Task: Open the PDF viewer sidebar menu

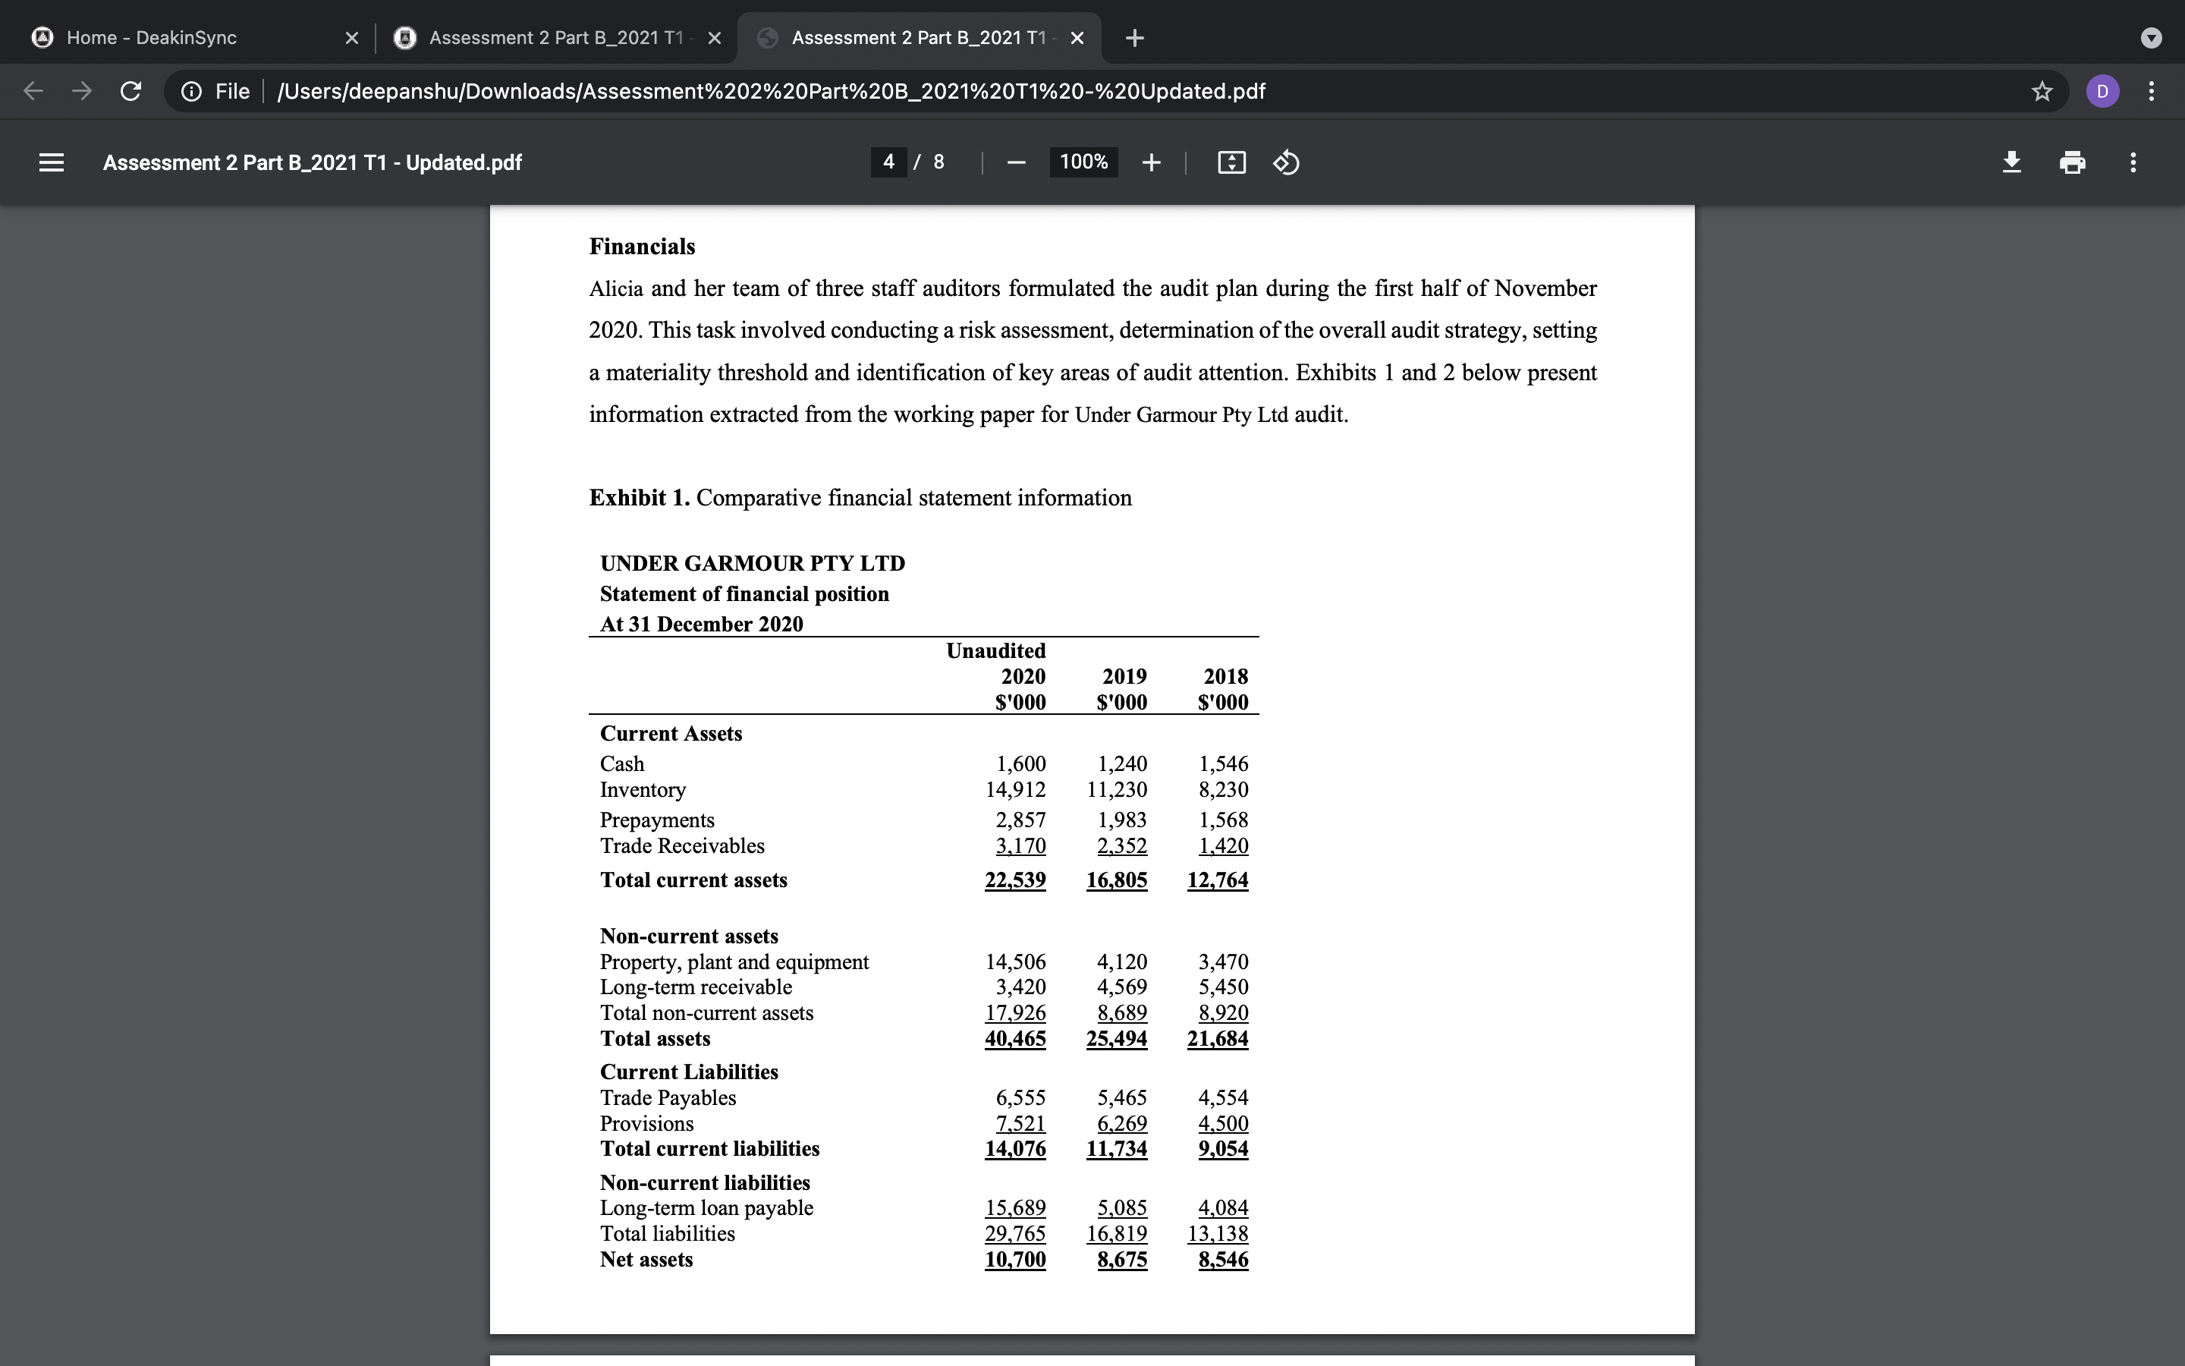Action: pyautogui.click(x=52, y=162)
